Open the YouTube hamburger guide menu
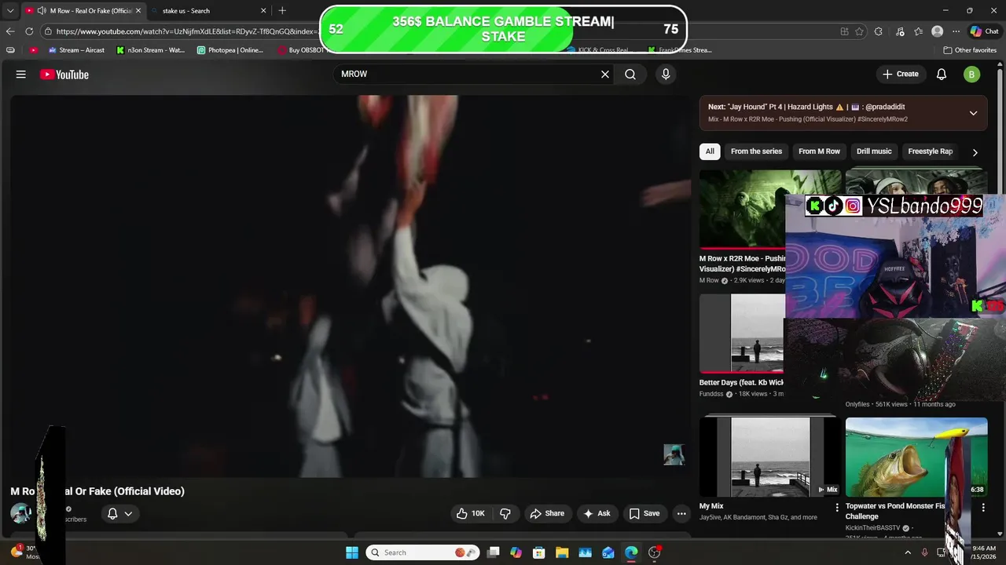This screenshot has height=565, width=1006. [x=21, y=75]
